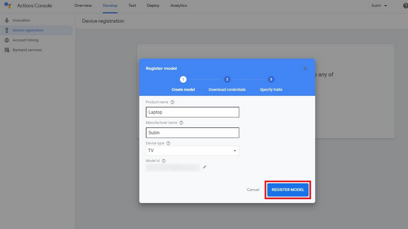Click the Device registration sidebar icon
The height and width of the screenshot is (229, 408).
[x=7, y=30]
